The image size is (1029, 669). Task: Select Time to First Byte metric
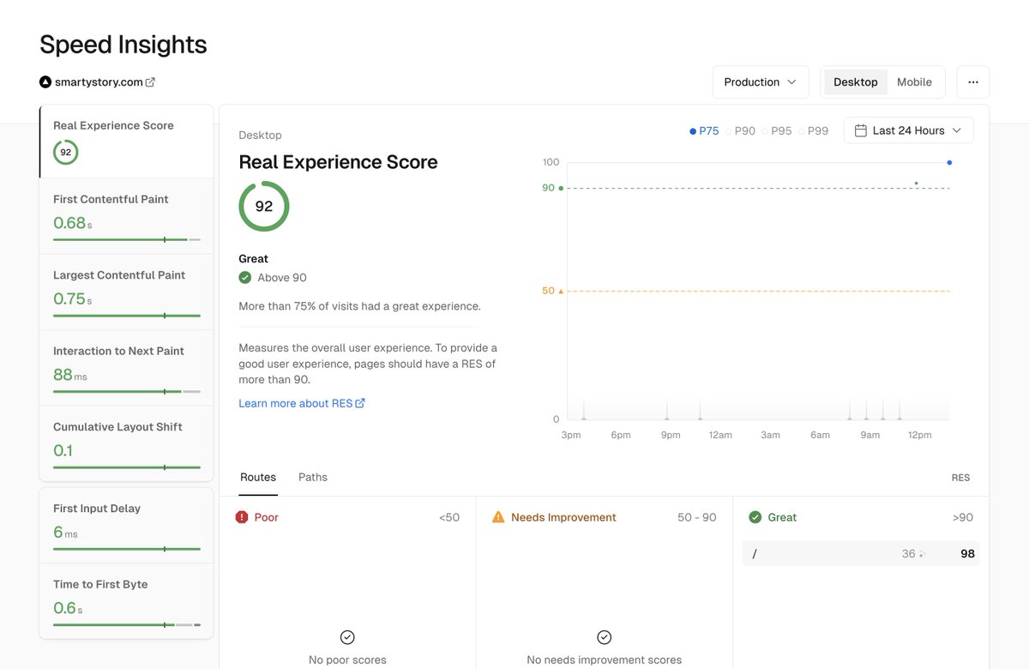[126, 601]
